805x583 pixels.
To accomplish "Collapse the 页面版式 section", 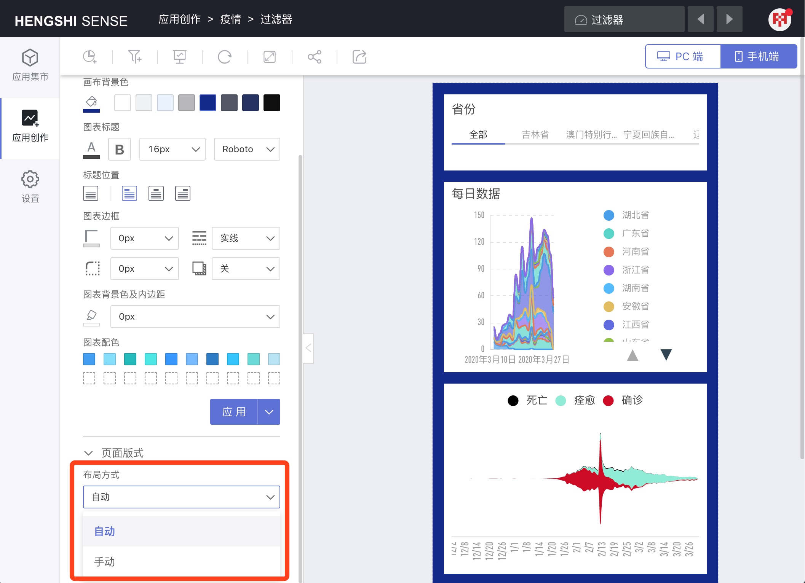I will (88, 453).
